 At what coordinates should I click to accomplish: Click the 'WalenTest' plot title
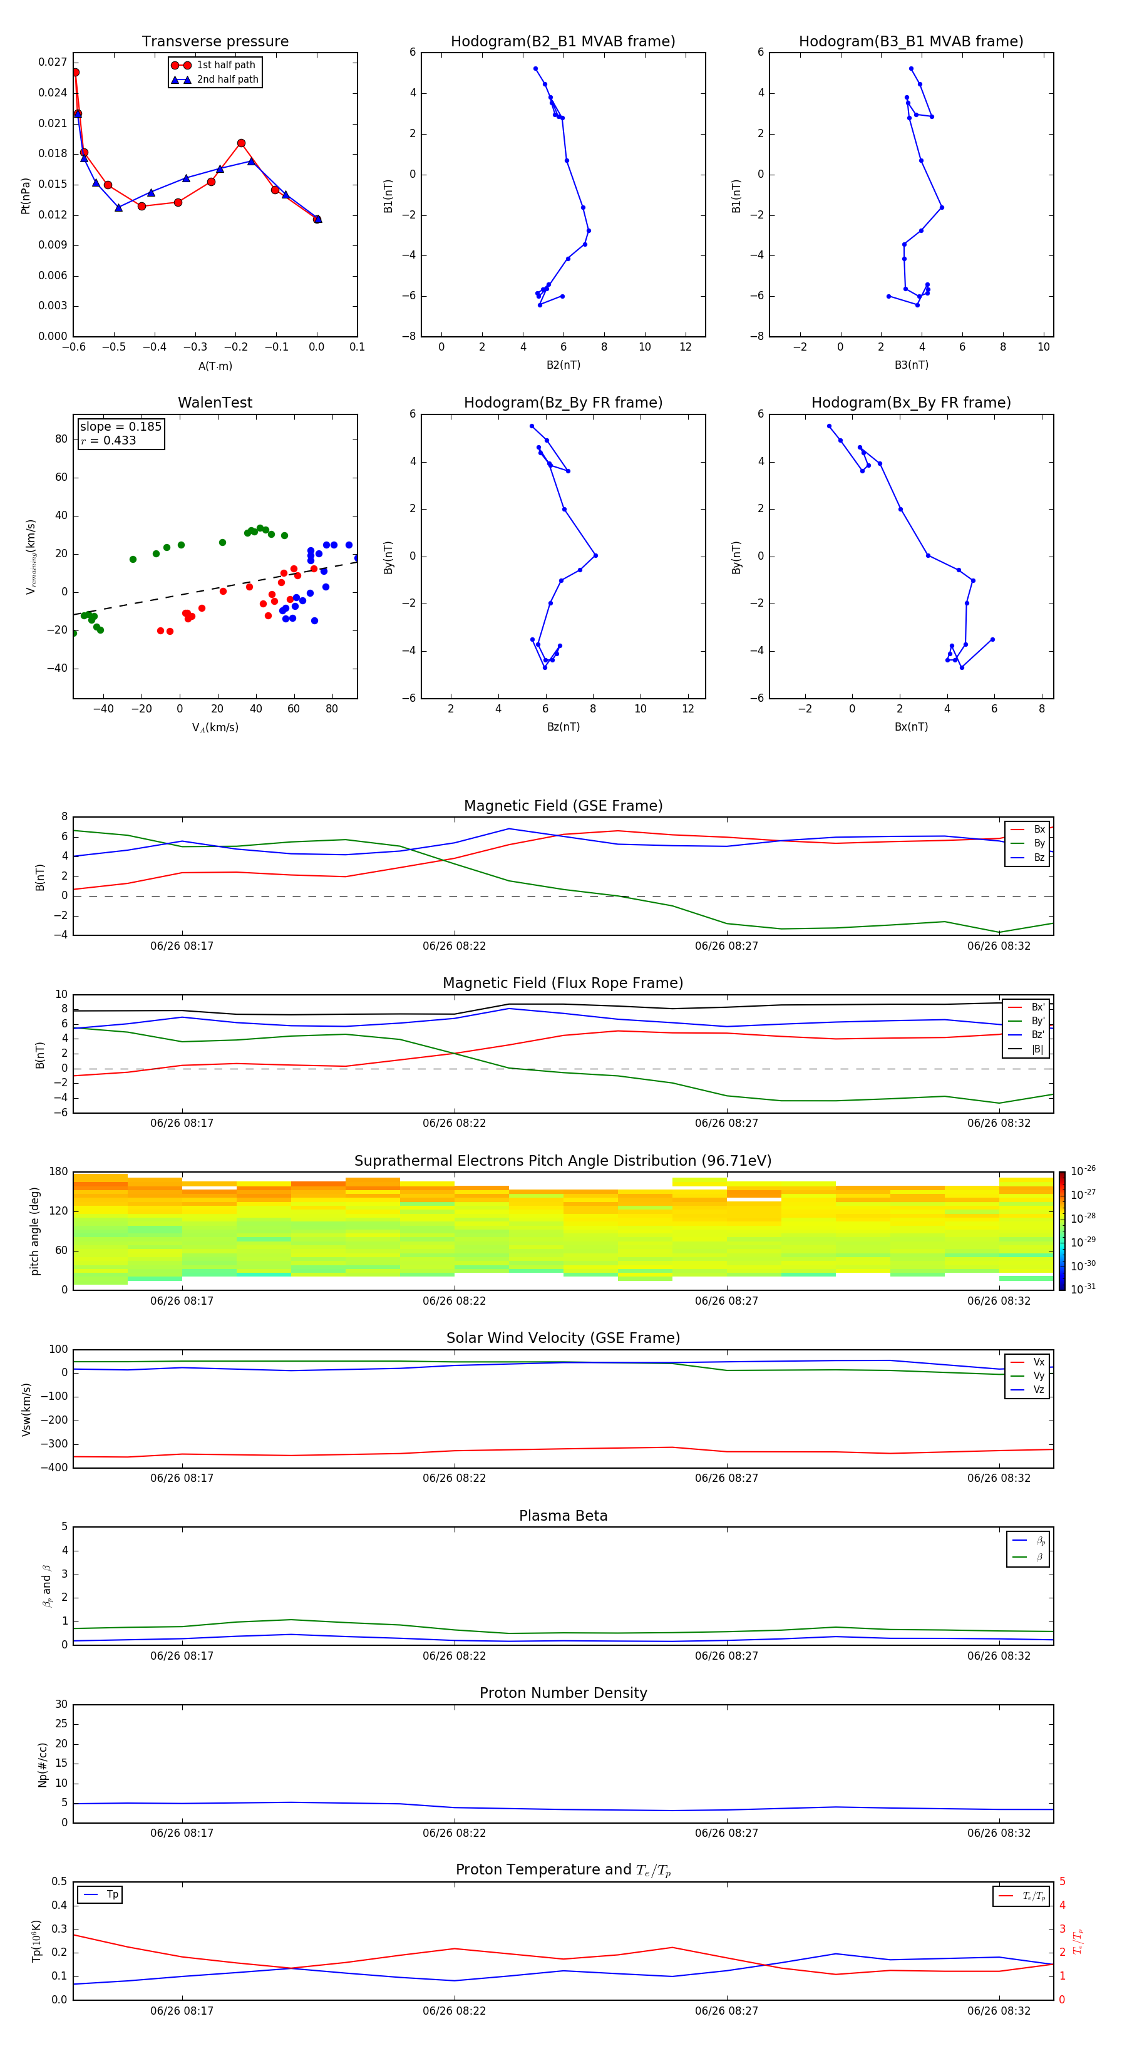(x=215, y=403)
